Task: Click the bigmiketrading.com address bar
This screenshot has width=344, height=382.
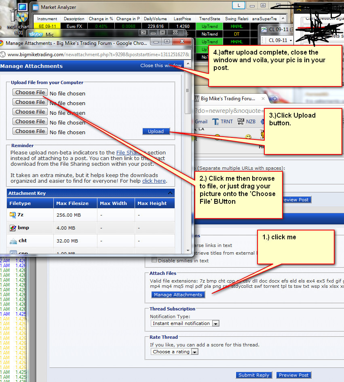Action: coord(98,55)
